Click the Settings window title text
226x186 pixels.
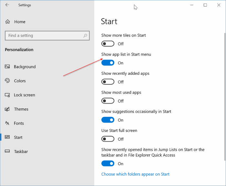pyautogui.click(x=25, y=5)
